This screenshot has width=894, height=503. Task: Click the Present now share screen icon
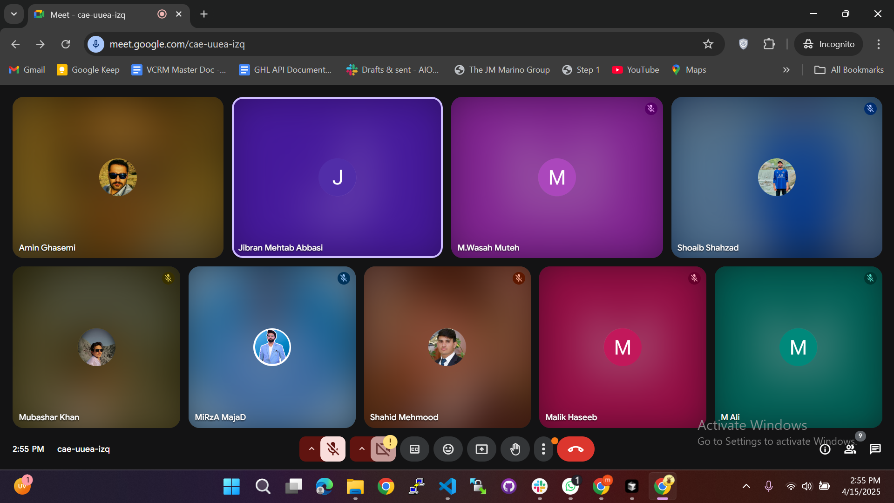481,449
